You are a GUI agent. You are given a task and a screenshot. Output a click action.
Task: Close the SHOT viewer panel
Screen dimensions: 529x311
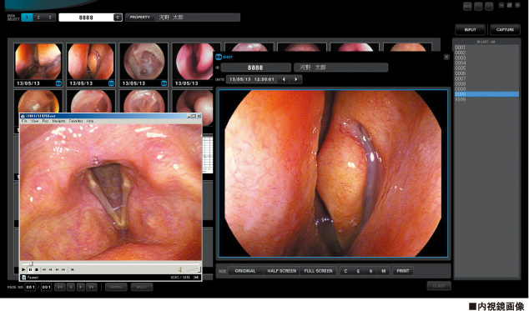coord(446,57)
